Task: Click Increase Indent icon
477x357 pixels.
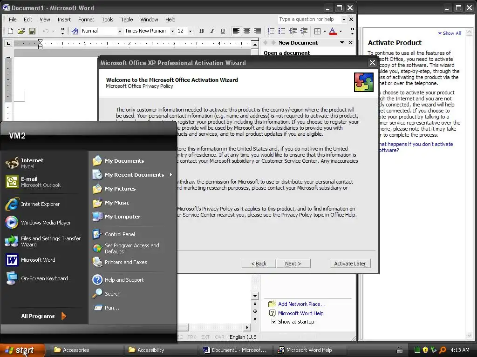Action: [304, 31]
